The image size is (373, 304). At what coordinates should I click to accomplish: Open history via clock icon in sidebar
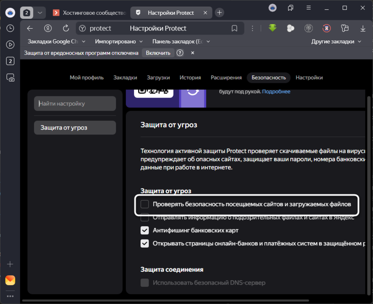(x=10, y=29)
